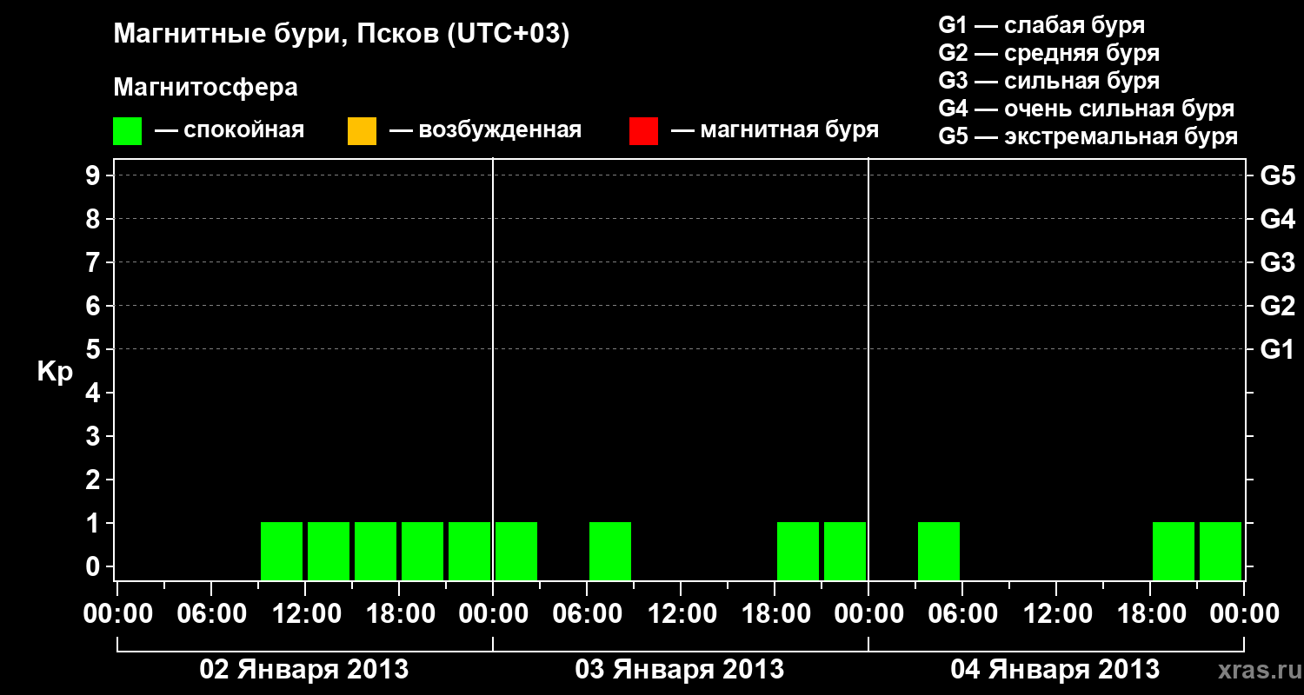Click 'G1 — слабая буря' legend line

[x=1041, y=25]
